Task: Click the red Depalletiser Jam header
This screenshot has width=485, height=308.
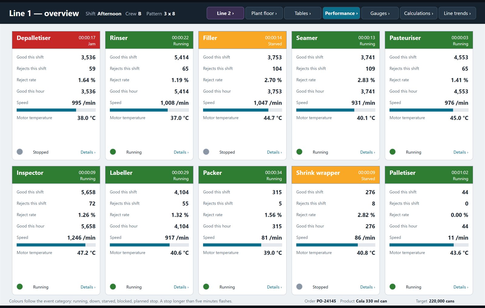Action: coord(56,40)
